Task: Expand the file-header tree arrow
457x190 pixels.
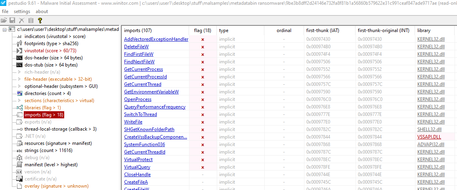Action: point(19,79)
